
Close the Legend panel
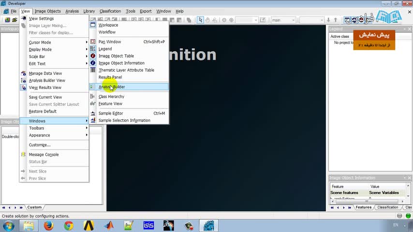pyautogui.click(x=410, y=29)
